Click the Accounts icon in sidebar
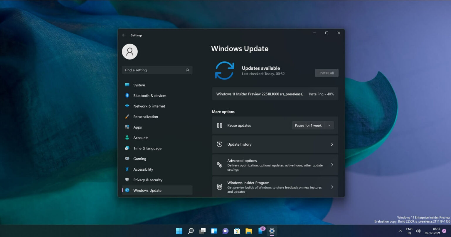Screen dimensions: 451x237 [x=127, y=138]
